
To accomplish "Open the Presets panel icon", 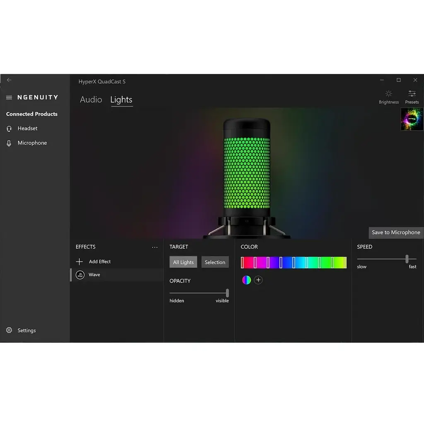I will [412, 94].
